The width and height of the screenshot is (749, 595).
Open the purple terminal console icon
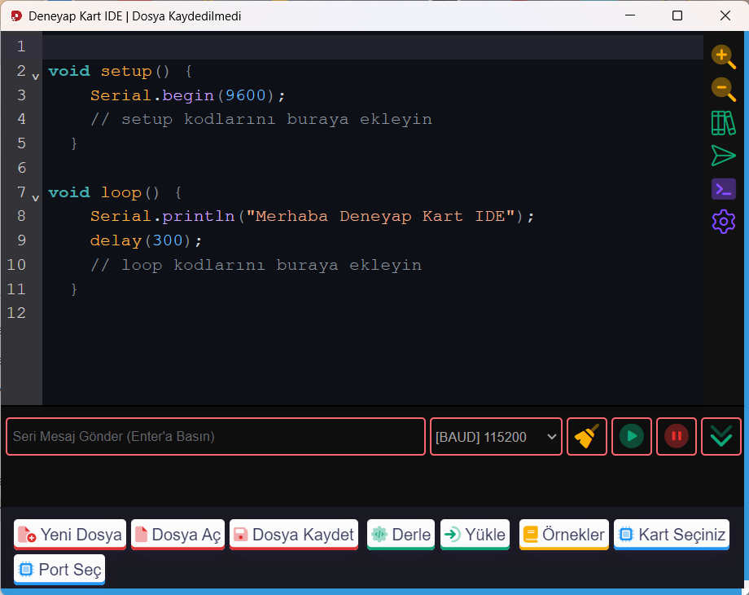pyautogui.click(x=723, y=189)
